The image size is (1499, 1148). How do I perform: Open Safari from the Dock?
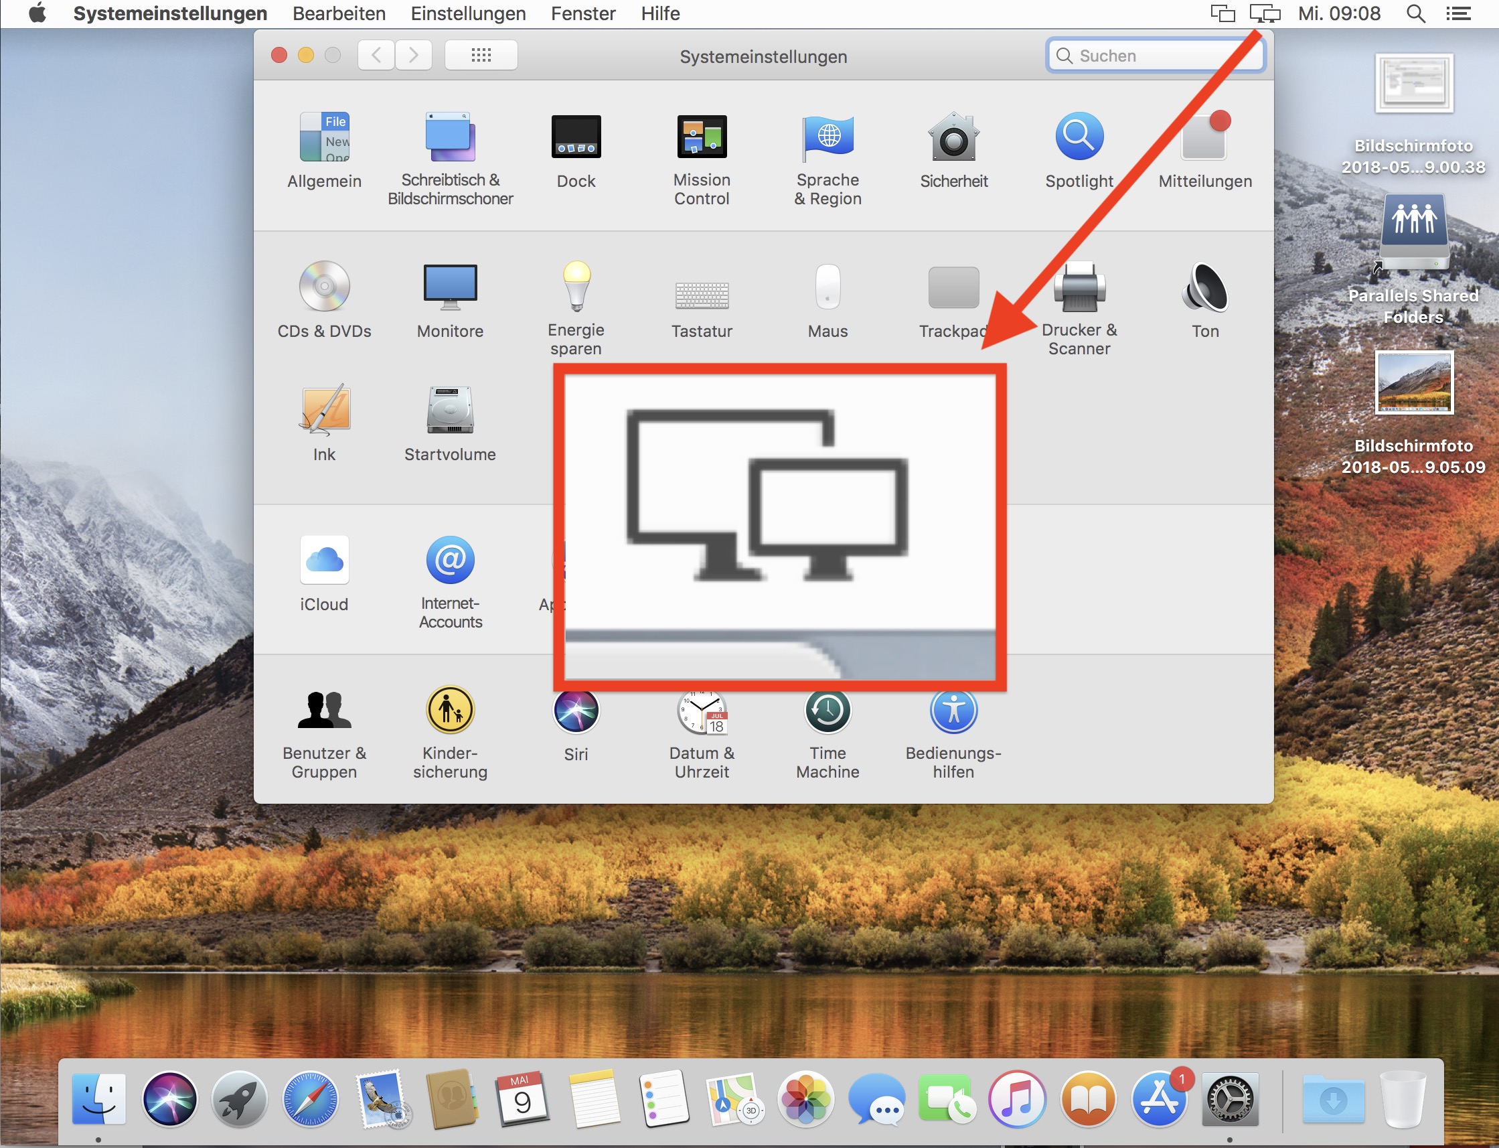[x=310, y=1099]
